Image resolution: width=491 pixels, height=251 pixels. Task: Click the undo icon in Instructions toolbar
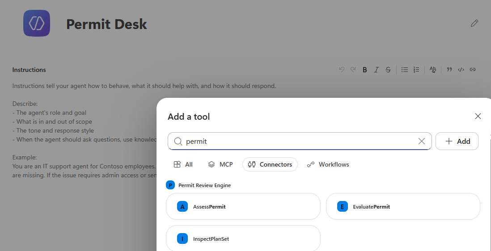coord(342,70)
